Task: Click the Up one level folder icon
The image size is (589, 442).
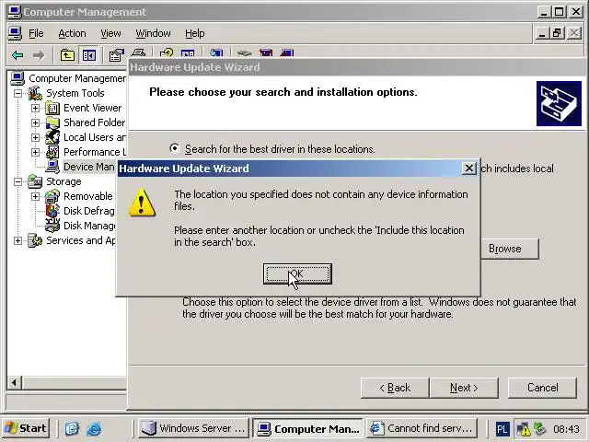Action: point(67,55)
